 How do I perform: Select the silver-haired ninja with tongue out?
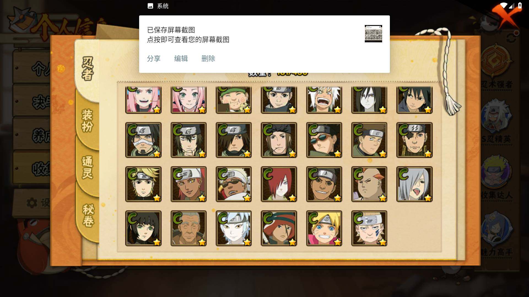tap(414, 184)
